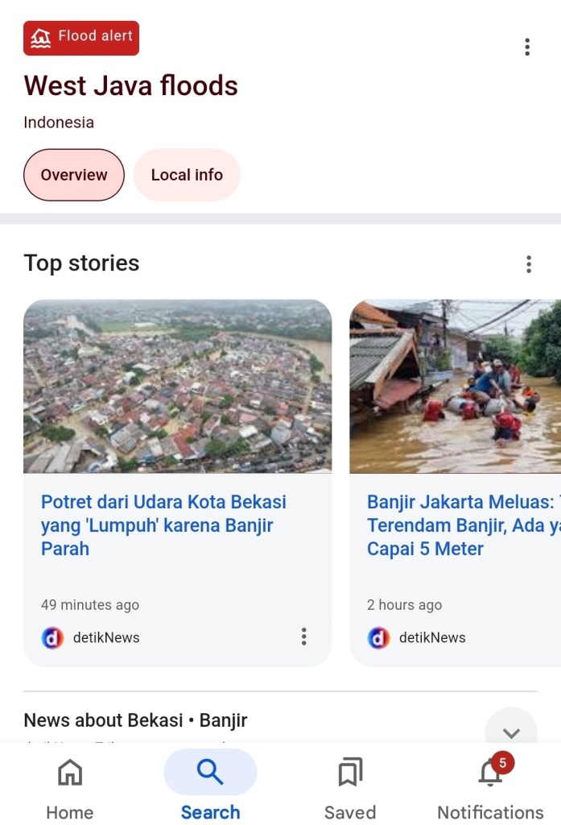Open Top stories options menu
The width and height of the screenshot is (561, 825).
tap(529, 264)
